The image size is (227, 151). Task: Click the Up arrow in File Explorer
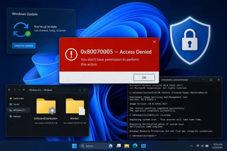[x=24, y=90]
